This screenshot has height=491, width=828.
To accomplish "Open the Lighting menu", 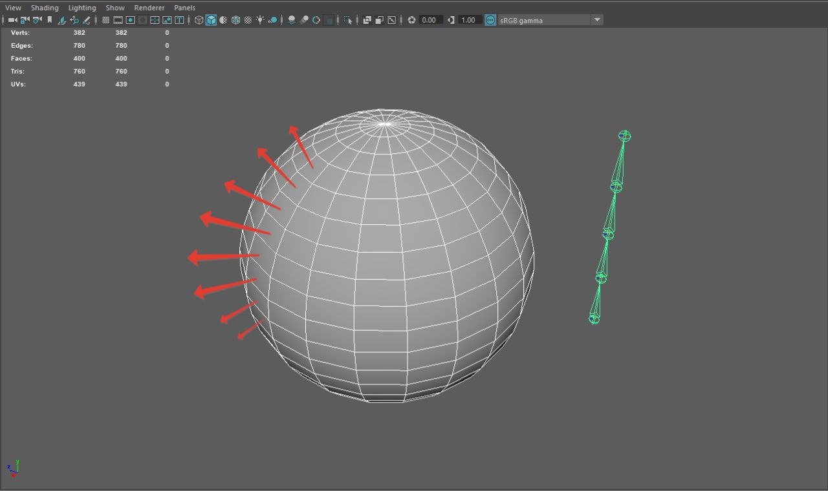I will coord(82,8).
